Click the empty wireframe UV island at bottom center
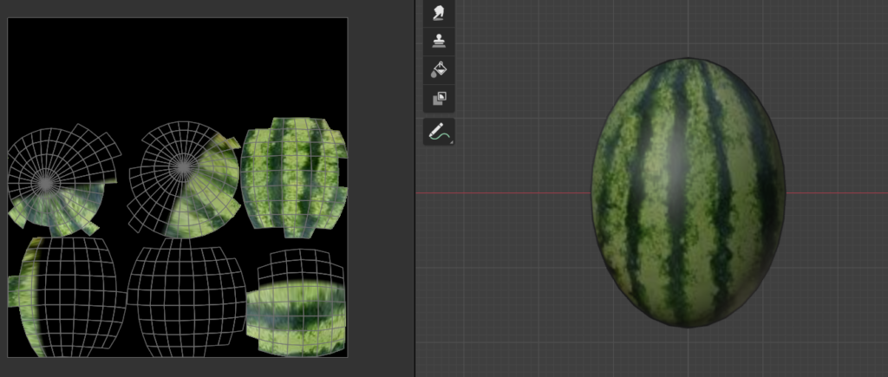The width and height of the screenshot is (888, 377). [186, 297]
